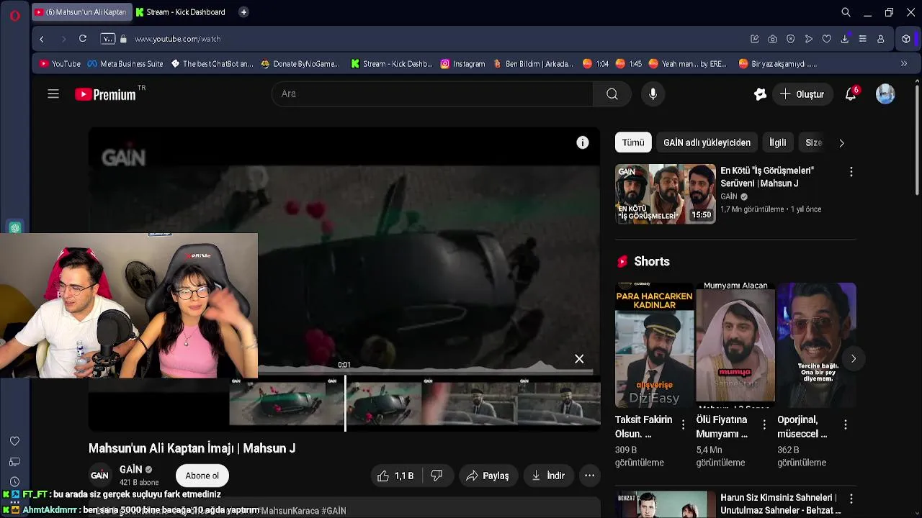Open the Yeah man... by ERE bookmark

click(688, 64)
